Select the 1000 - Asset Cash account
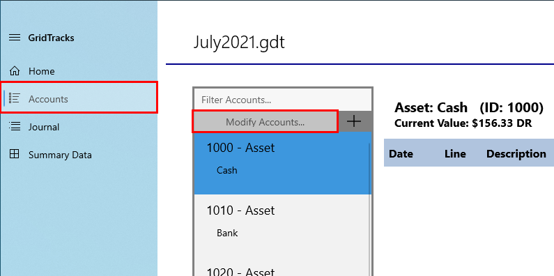554x276 pixels. coord(283,163)
